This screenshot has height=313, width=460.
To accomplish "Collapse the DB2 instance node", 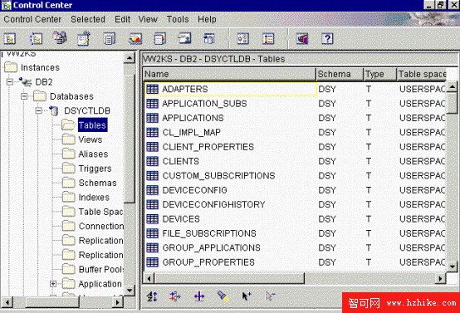I will pyautogui.click(x=10, y=82).
